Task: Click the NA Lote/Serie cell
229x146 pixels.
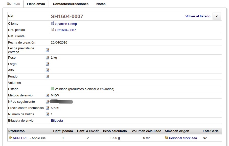Action: click(205, 138)
